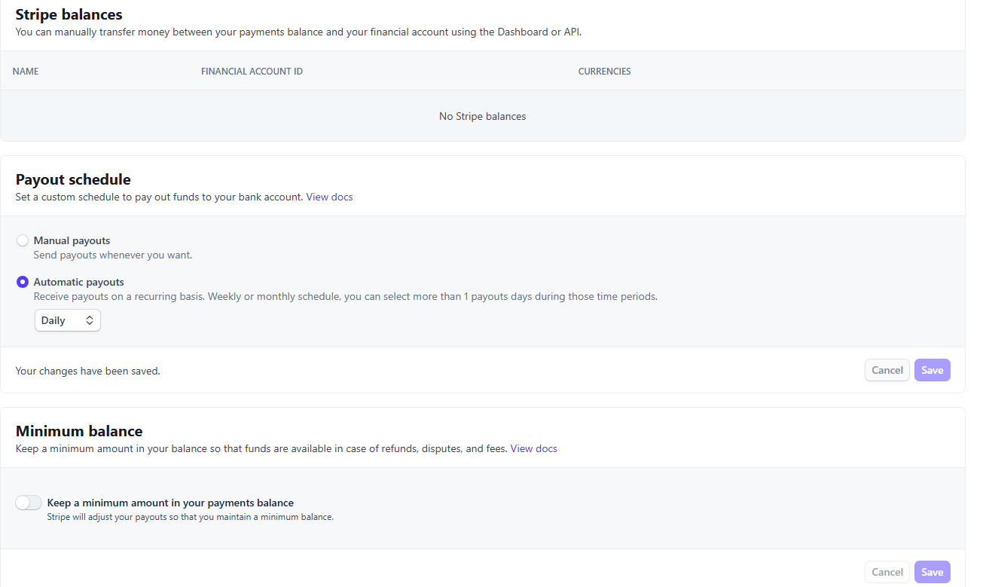
Task: Click the Stripe balances heading
Action: coord(69,14)
